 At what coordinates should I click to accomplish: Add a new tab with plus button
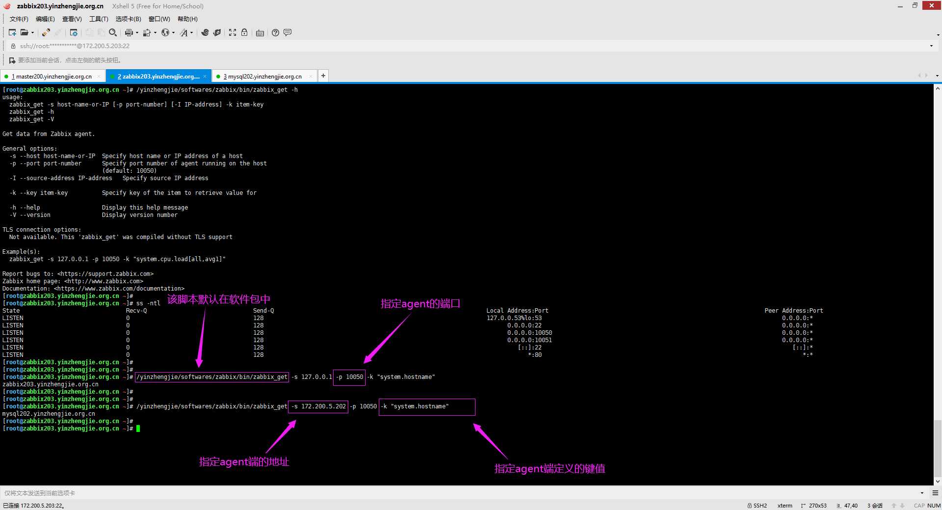point(323,76)
